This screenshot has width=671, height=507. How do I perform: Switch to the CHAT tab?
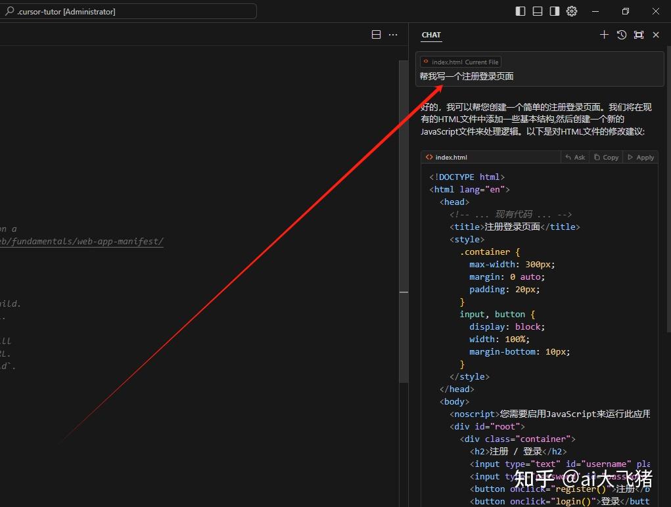431,35
